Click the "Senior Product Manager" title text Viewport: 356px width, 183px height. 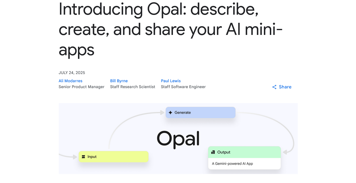tap(81, 87)
